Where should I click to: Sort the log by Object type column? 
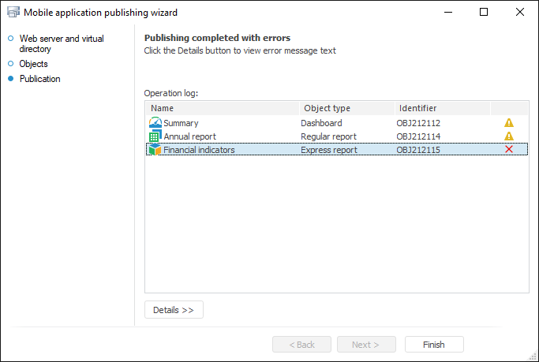(347, 108)
